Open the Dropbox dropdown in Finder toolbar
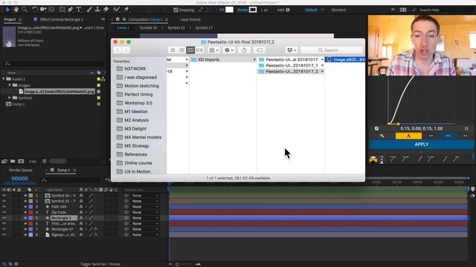476x267 pixels. pos(292,50)
